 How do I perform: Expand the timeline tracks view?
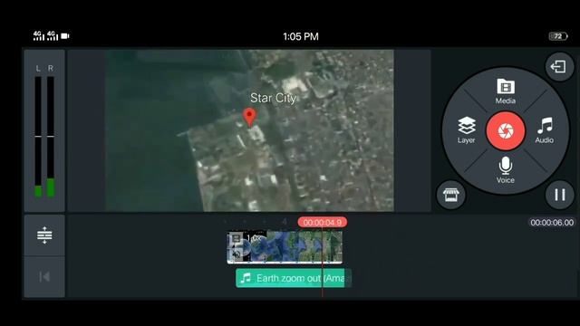44,235
